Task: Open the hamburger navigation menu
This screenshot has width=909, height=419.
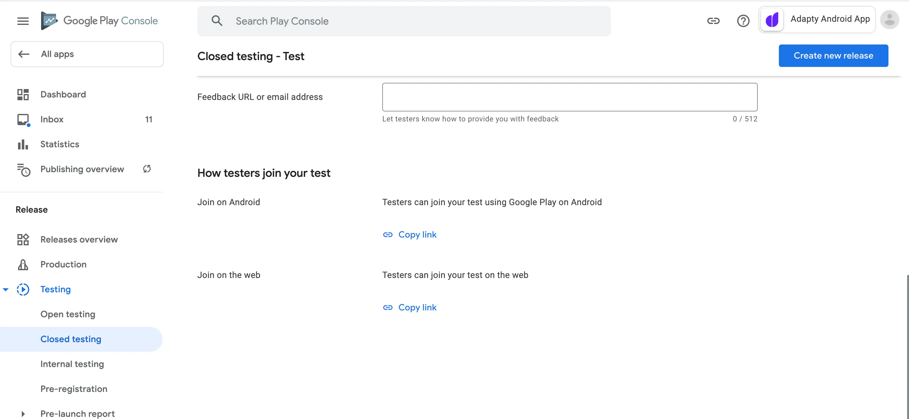Action: 23,21
